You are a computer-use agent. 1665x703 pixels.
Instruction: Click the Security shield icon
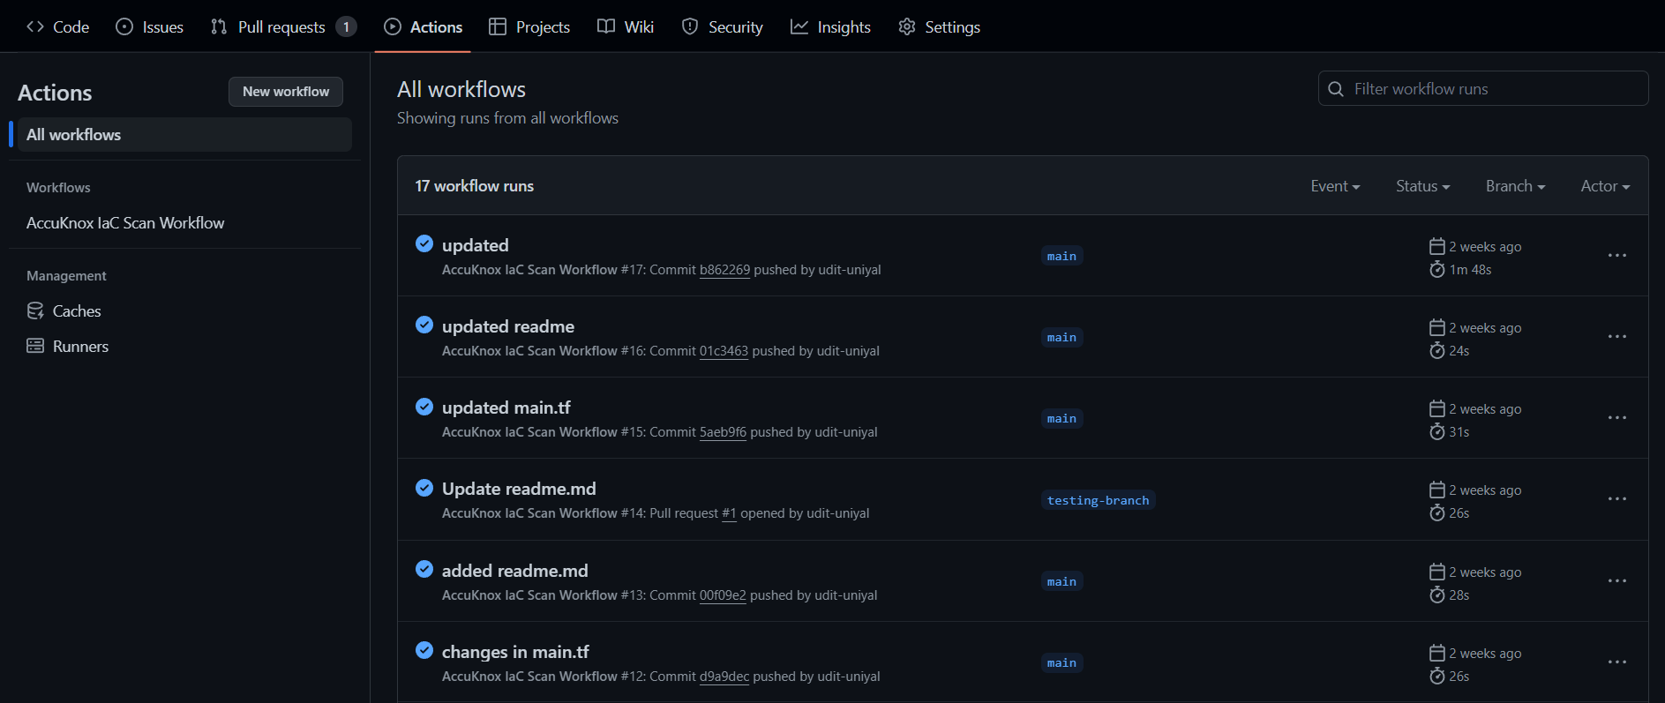point(690,26)
